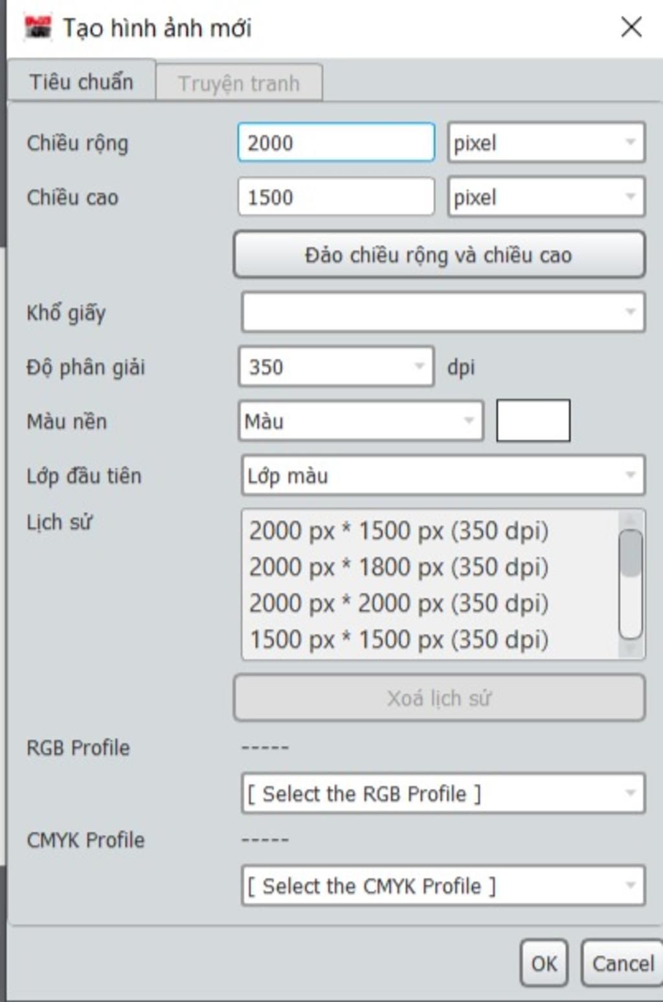This screenshot has width=663, height=1002.
Task: Click the Lịch sử list scrollbar thumb
Action: 630,553
